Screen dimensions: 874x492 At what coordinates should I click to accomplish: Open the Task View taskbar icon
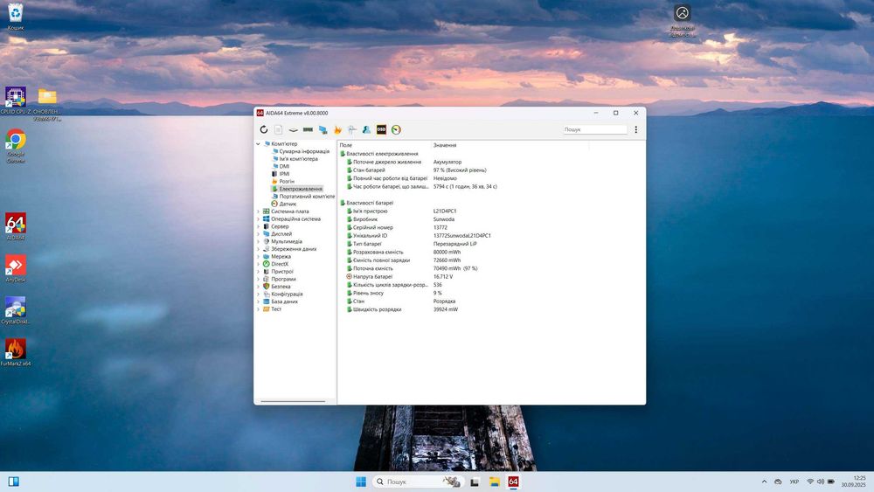pos(475,482)
